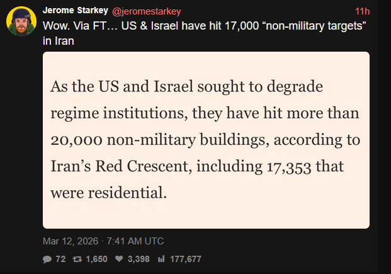Viewport: 391px width, 274px height.
Task: Click the Mar 12, 2026 date
Action: pos(69,241)
